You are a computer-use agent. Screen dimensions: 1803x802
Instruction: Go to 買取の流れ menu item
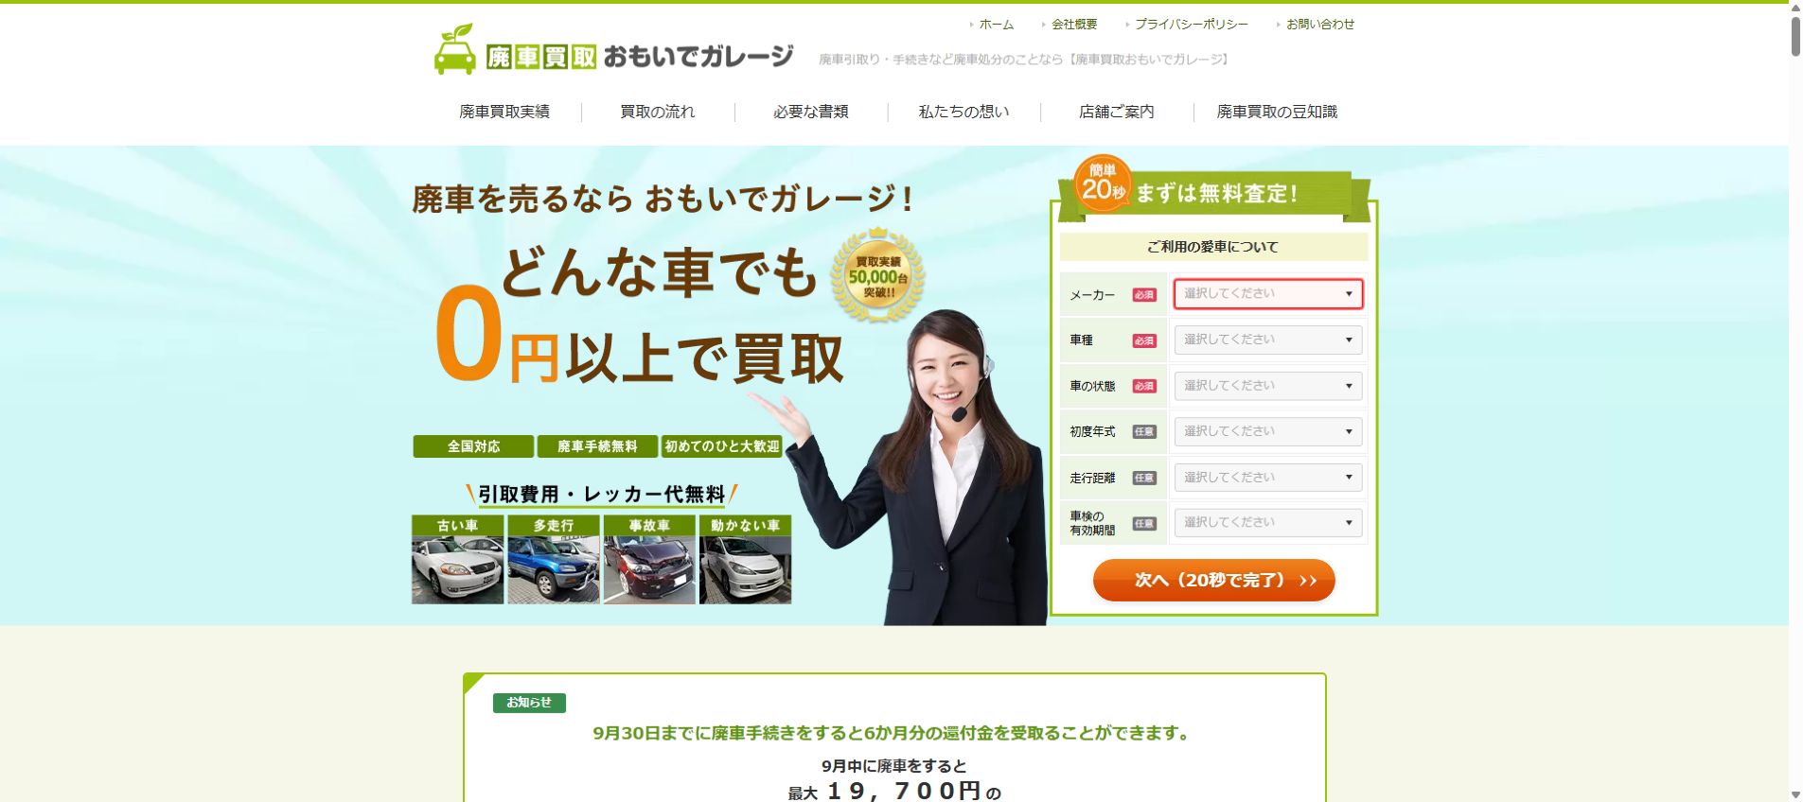tap(658, 112)
